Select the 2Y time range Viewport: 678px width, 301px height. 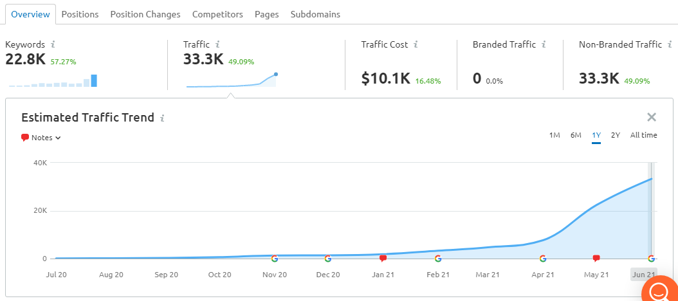(616, 135)
